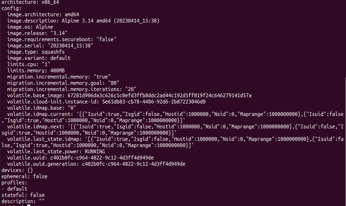The width and height of the screenshot is (346, 206).
Task: Click the description: "" line
Action: click(23, 201)
